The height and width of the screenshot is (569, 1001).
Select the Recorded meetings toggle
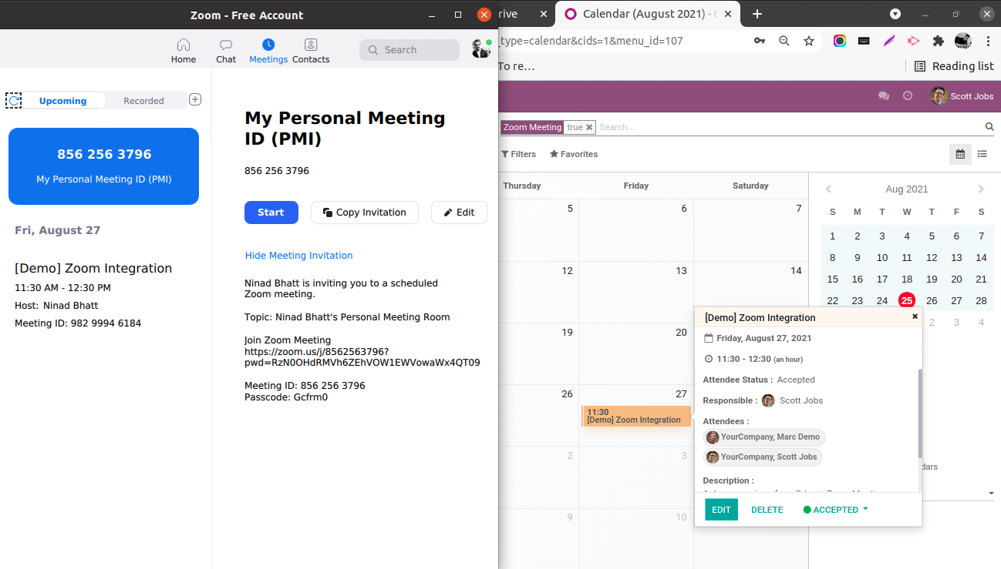click(144, 101)
